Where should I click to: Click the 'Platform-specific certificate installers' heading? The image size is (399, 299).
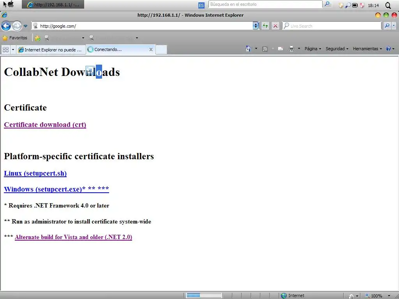(x=79, y=156)
